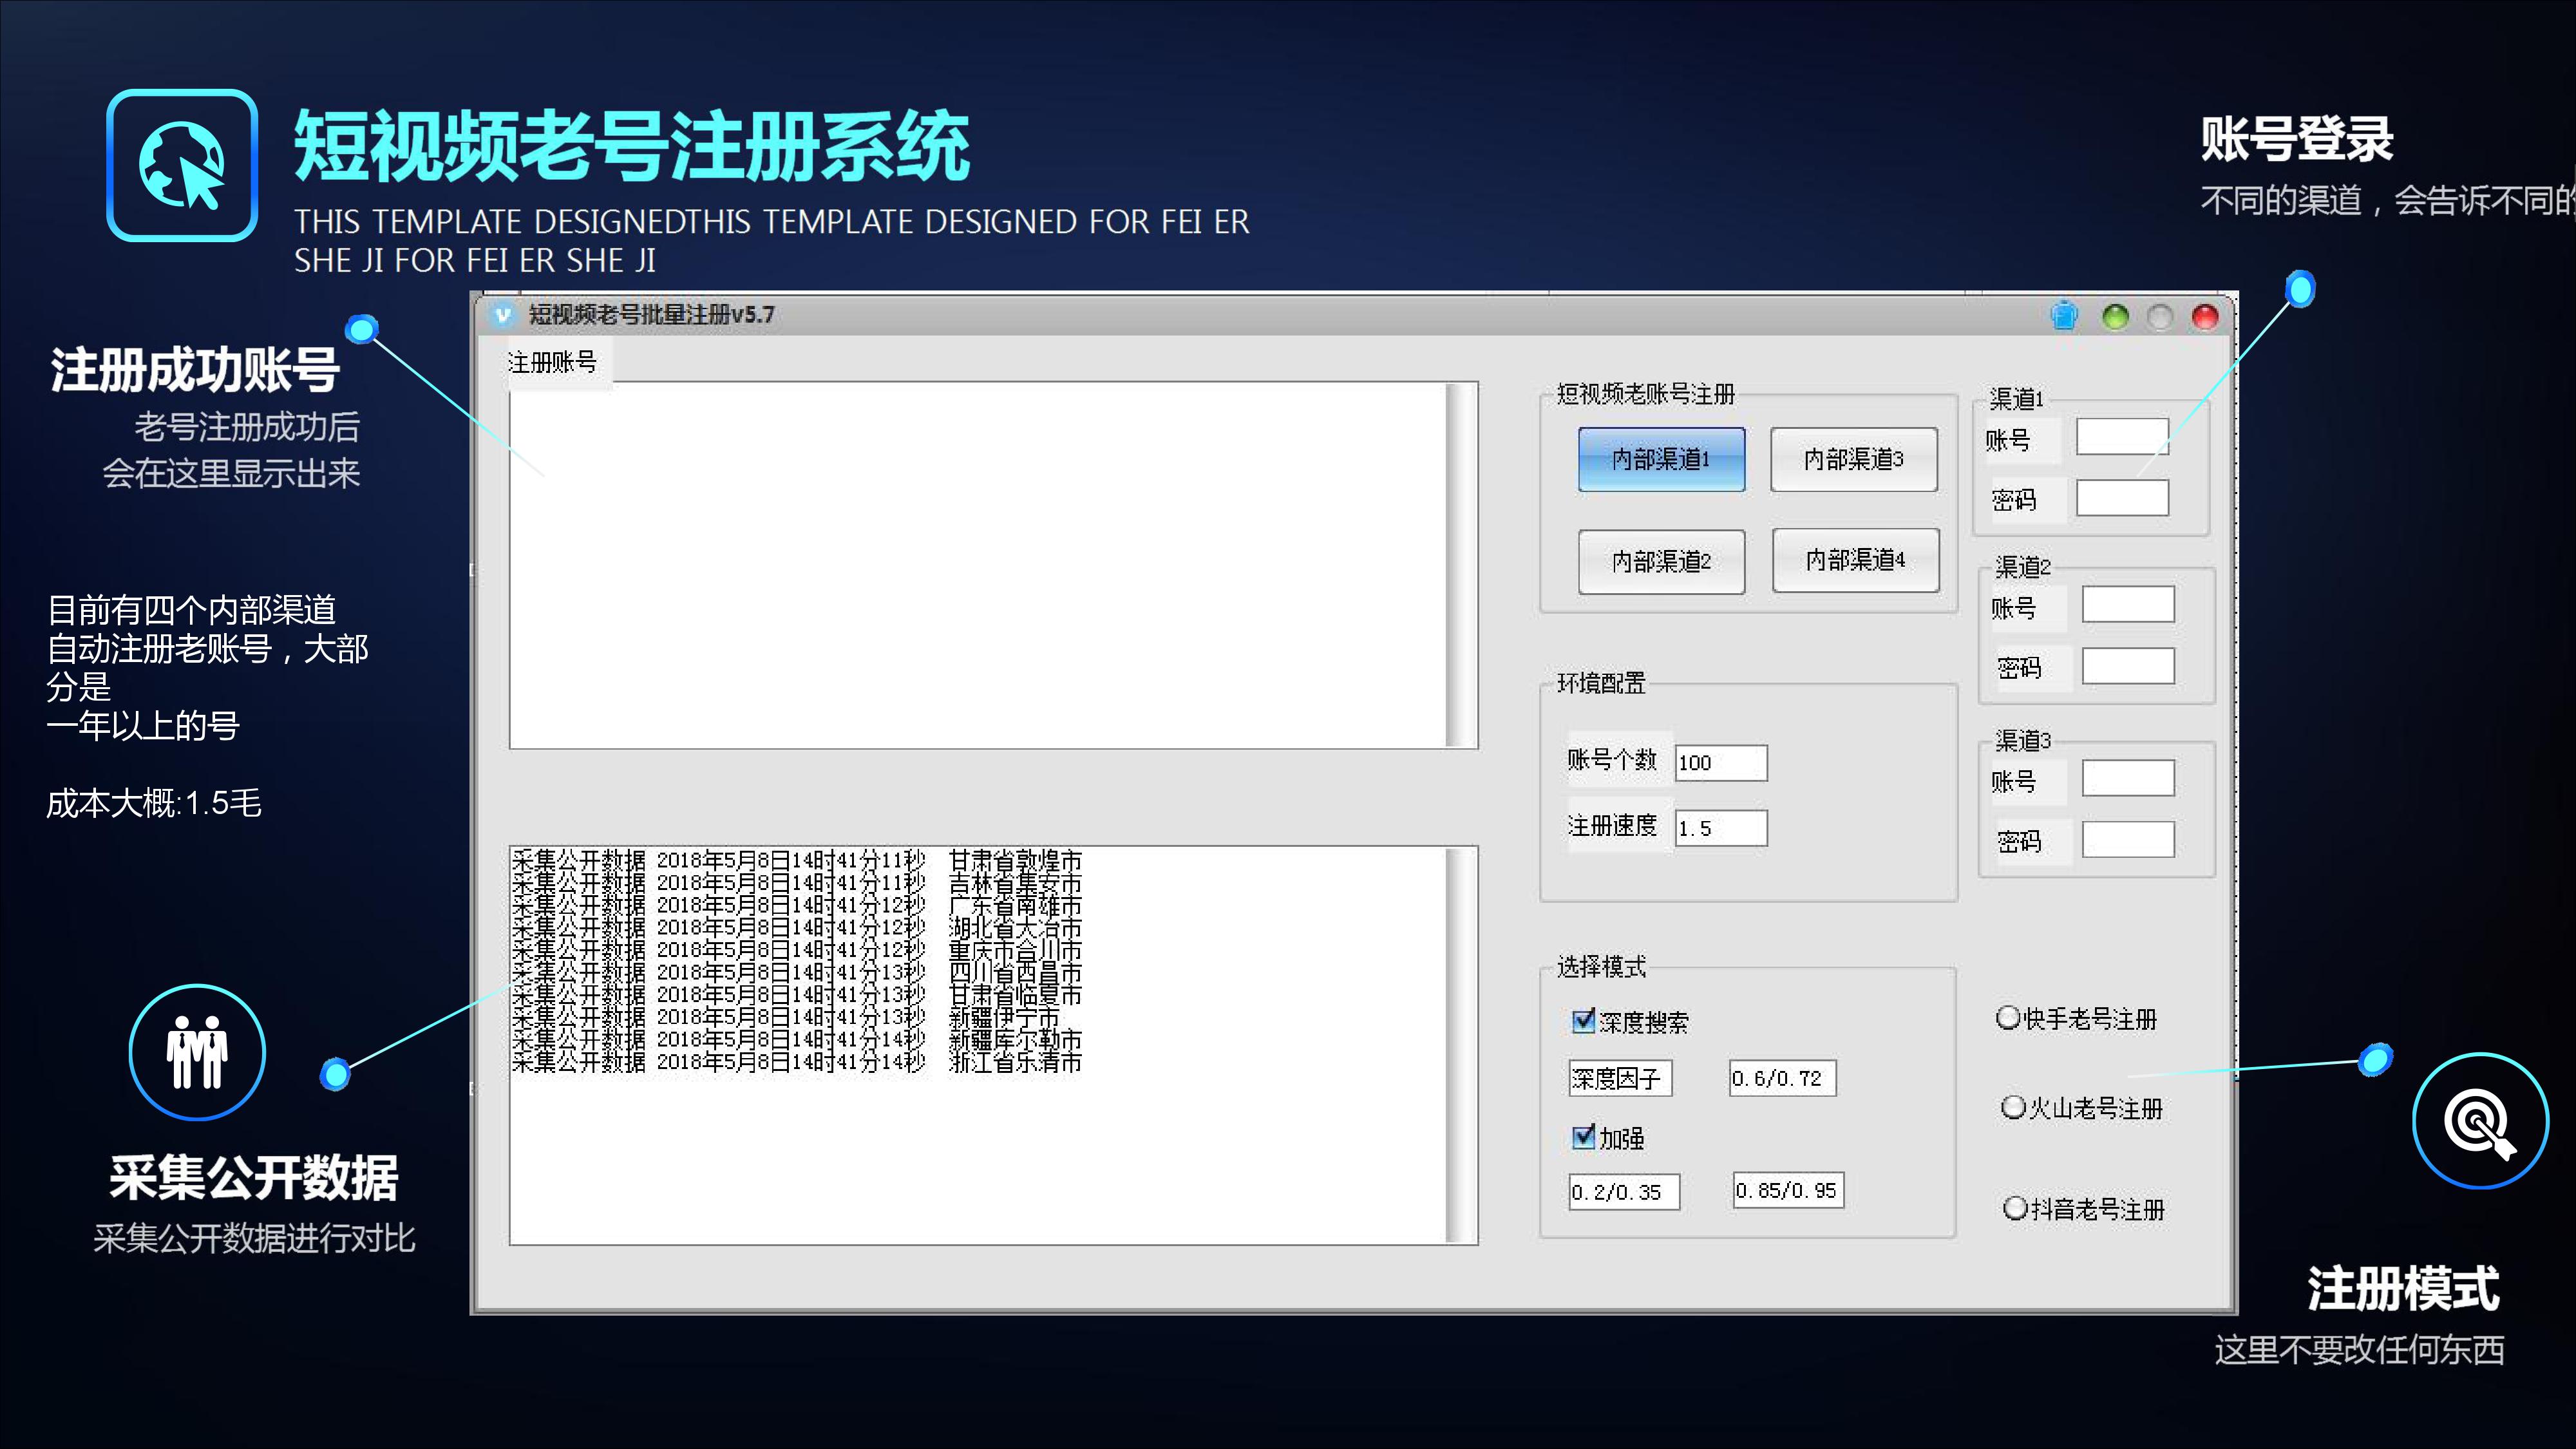Viewport: 2576px width, 1449px height.
Task: Click the target icon above 注册模式
Action: click(2480, 1120)
